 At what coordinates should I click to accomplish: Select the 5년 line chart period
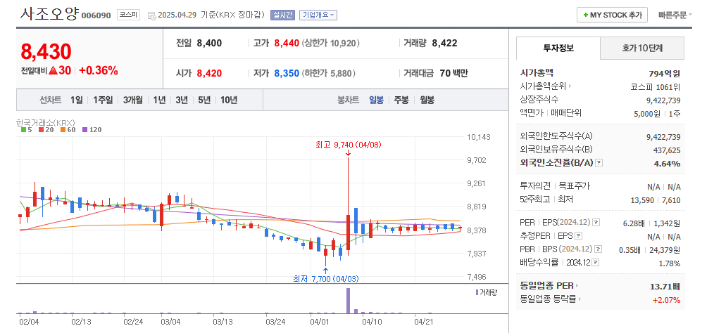204,100
